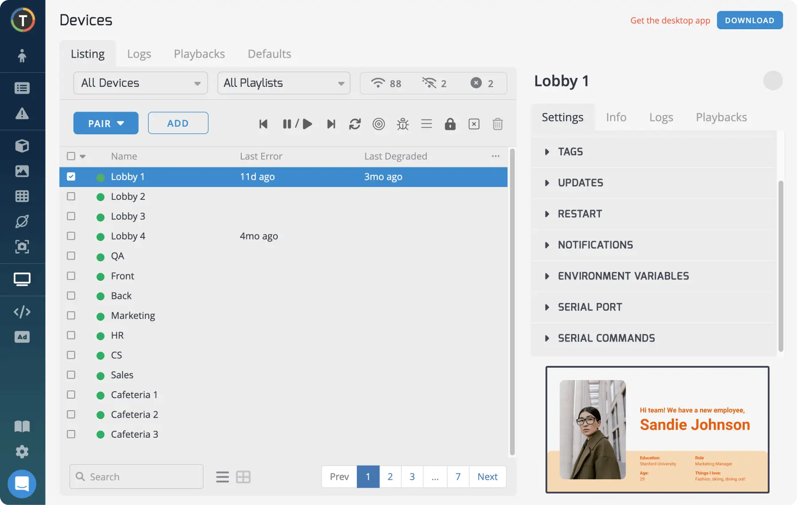
Task: Open the All Devices dropdown
Action: [x=140, y=83]
